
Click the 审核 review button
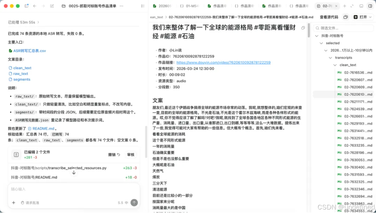tap(131, 155)
